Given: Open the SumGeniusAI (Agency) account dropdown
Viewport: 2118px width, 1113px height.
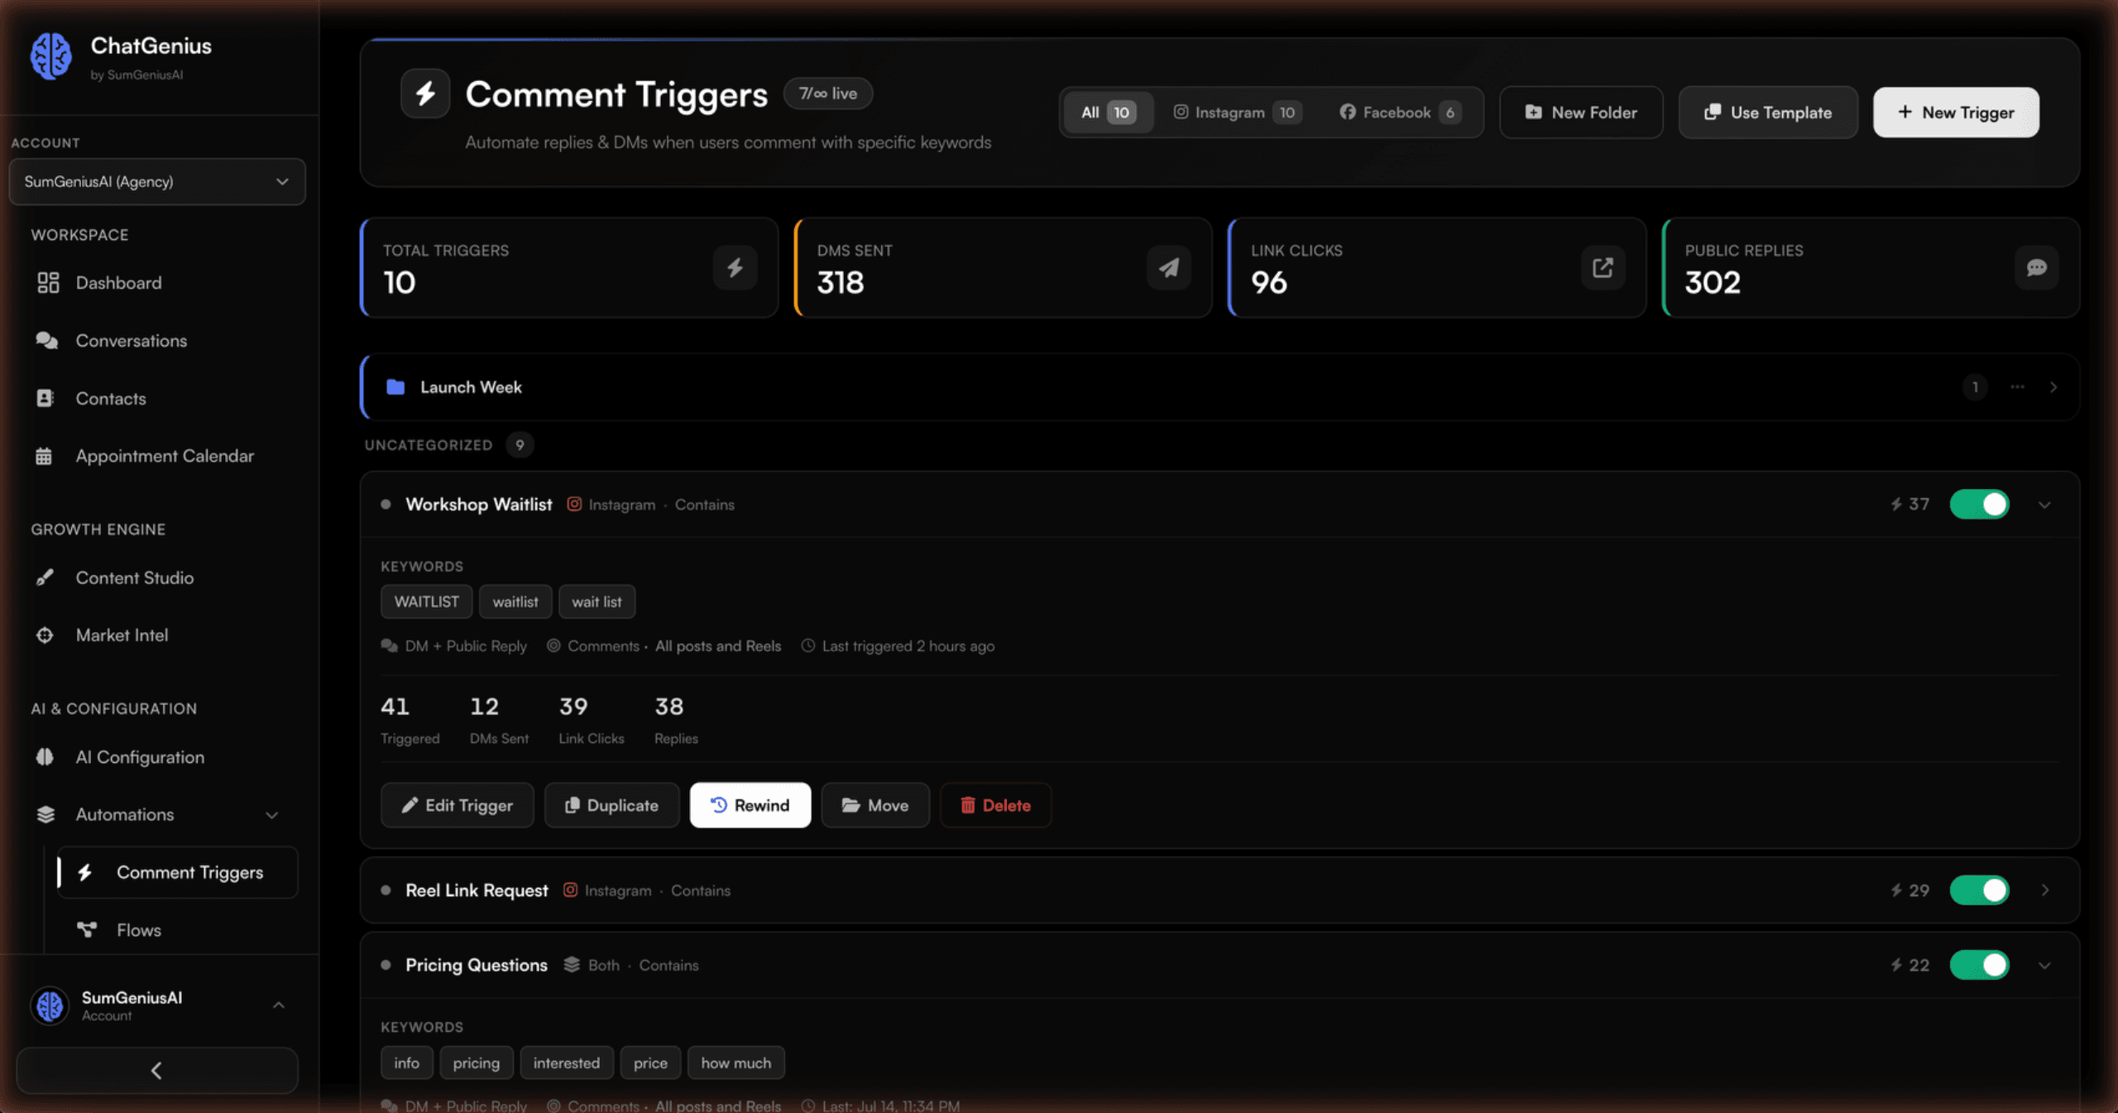Looking at the screenshot, I should coord(157,181).
